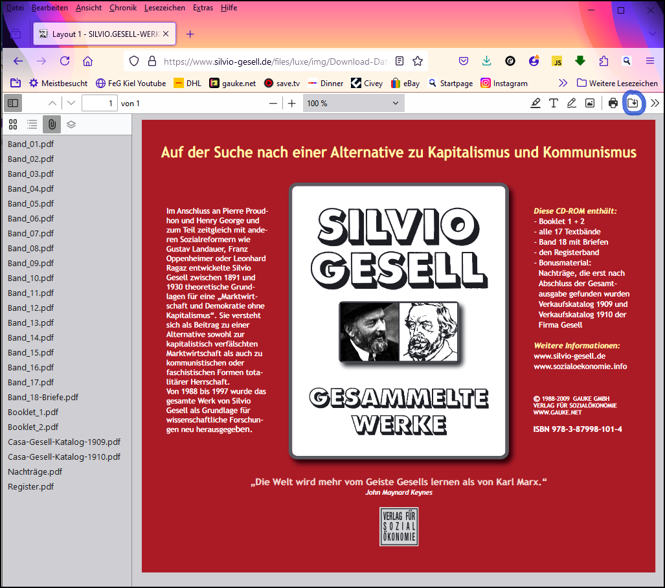This screenshot has height=588, width=665.
Task: Open attachment Band_01.pdf
Action: coord(30,144)
